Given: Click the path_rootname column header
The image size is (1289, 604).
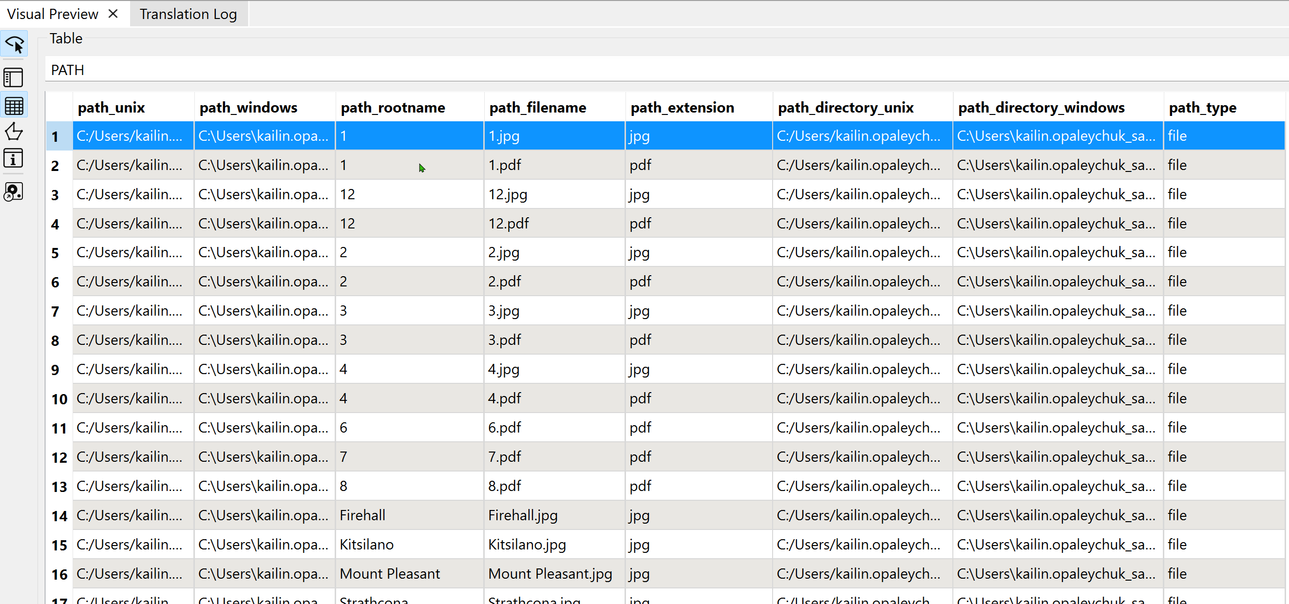Looking at the screenshot, I should point(410,107).
